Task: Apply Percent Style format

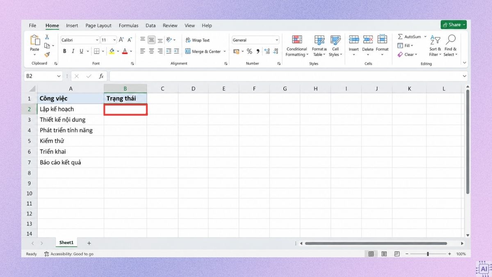Action: point(249,51)
